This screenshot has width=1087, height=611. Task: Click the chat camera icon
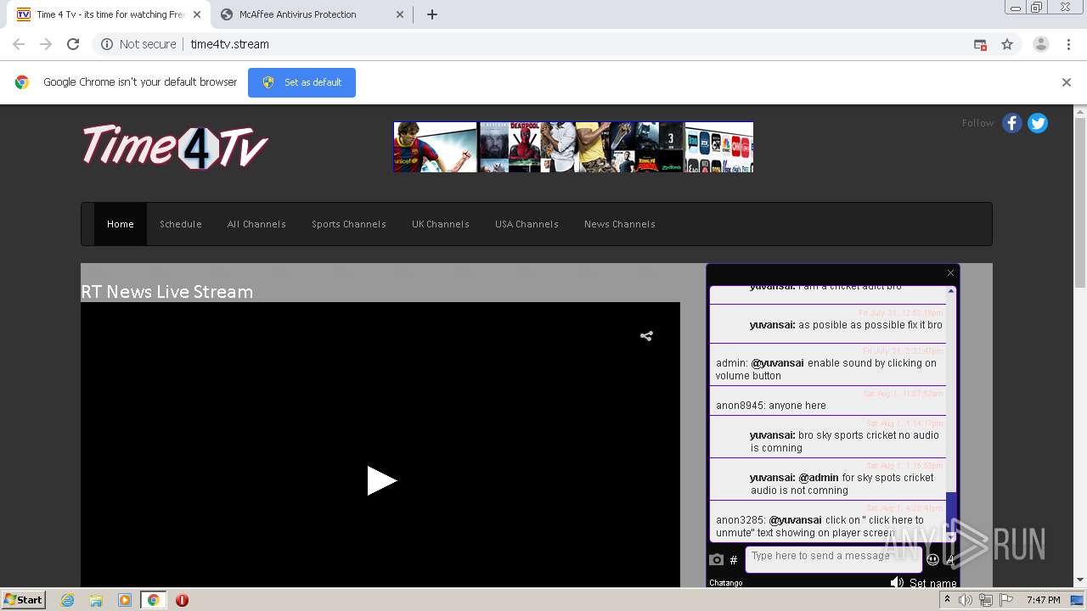[x=717, y=559]
